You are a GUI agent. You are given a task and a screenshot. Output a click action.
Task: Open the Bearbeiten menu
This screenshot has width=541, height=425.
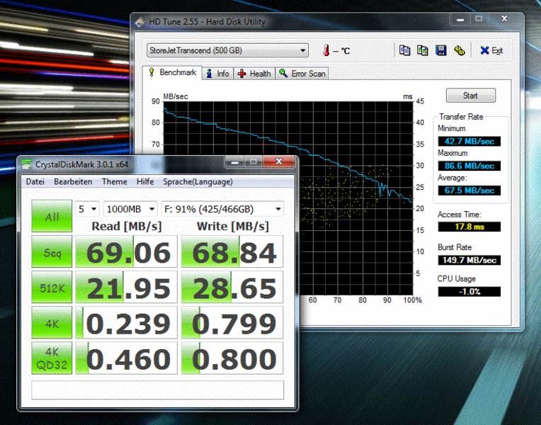73,181
